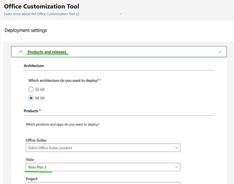
Task: Click the Project field label
Action: click(x=32, y=179)
